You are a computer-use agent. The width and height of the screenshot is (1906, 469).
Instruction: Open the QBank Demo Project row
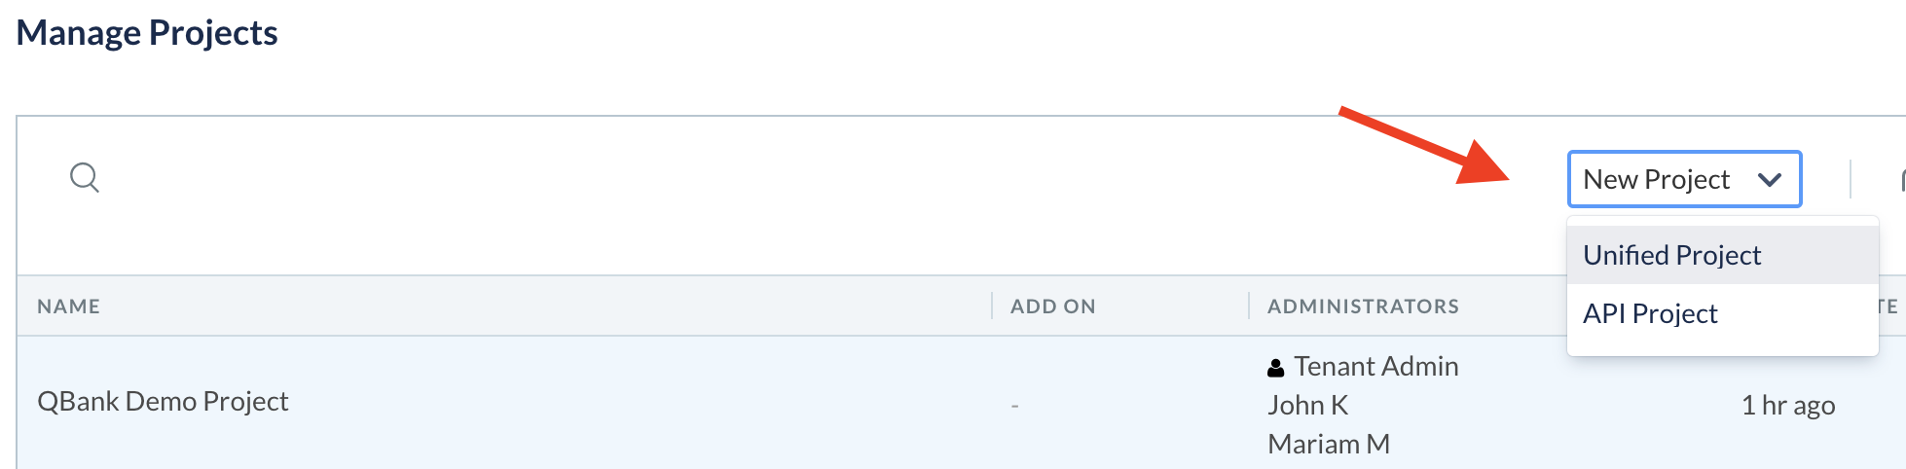(163, 401)
